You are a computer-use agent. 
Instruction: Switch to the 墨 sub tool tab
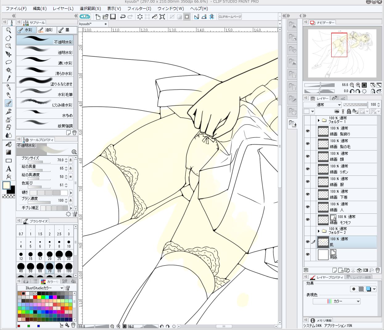tap(67, 30)
